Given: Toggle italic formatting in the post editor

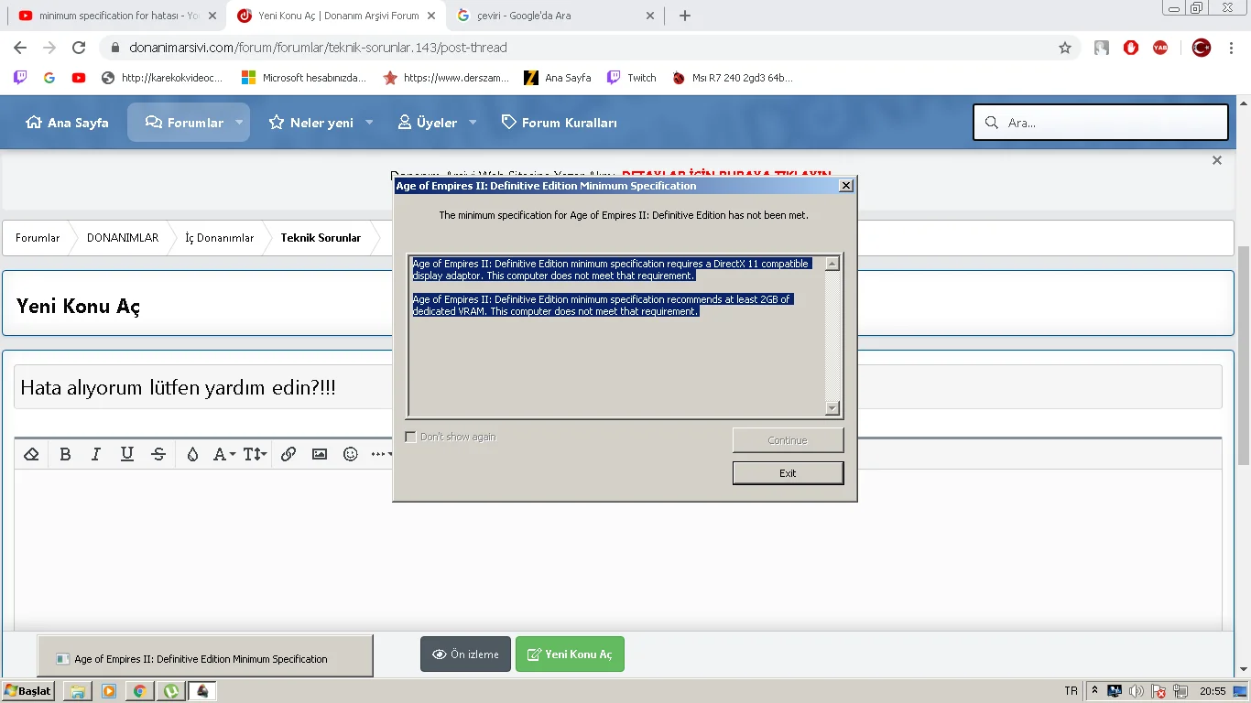Looking at the screenshot, I should (95, 454).
